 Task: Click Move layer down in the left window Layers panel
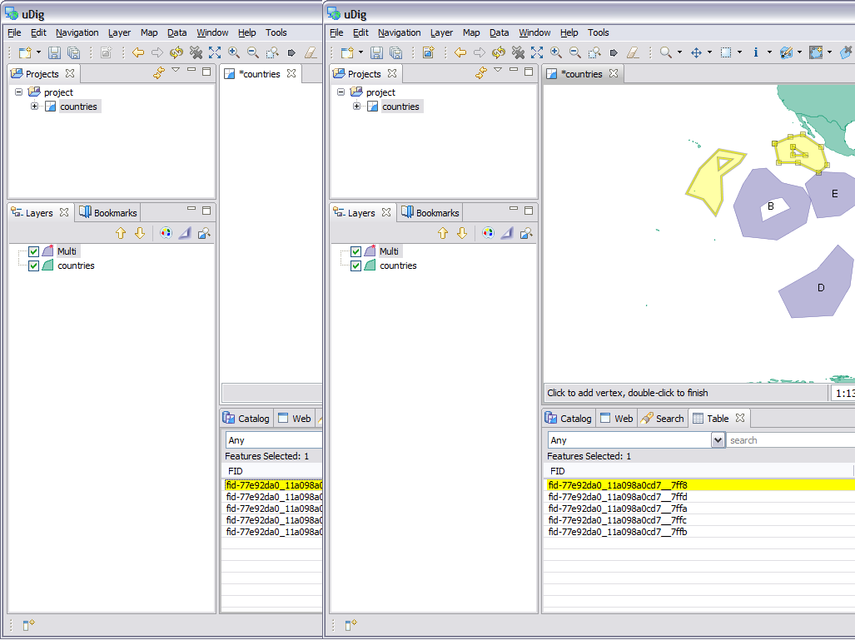click(x=140, y=233)
